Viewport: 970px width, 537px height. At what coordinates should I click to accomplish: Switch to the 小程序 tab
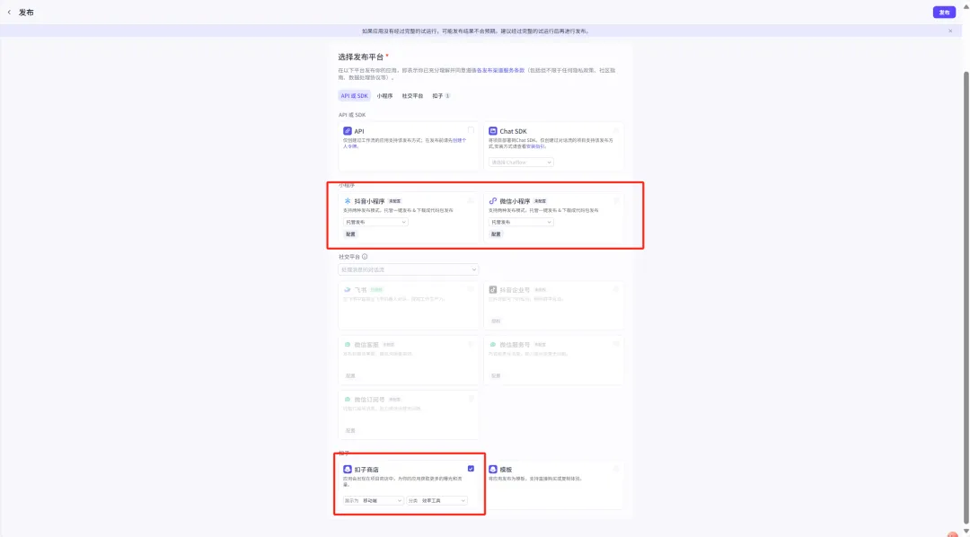click(384, 96)
